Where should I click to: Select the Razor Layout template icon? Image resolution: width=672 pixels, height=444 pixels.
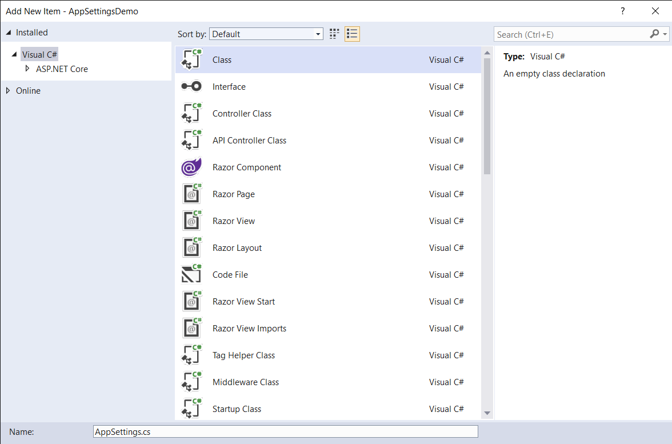point(191,247)
